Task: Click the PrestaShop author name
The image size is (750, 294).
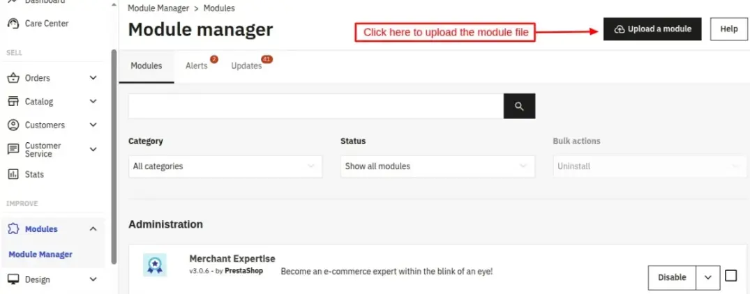Action: click(243, 271)
